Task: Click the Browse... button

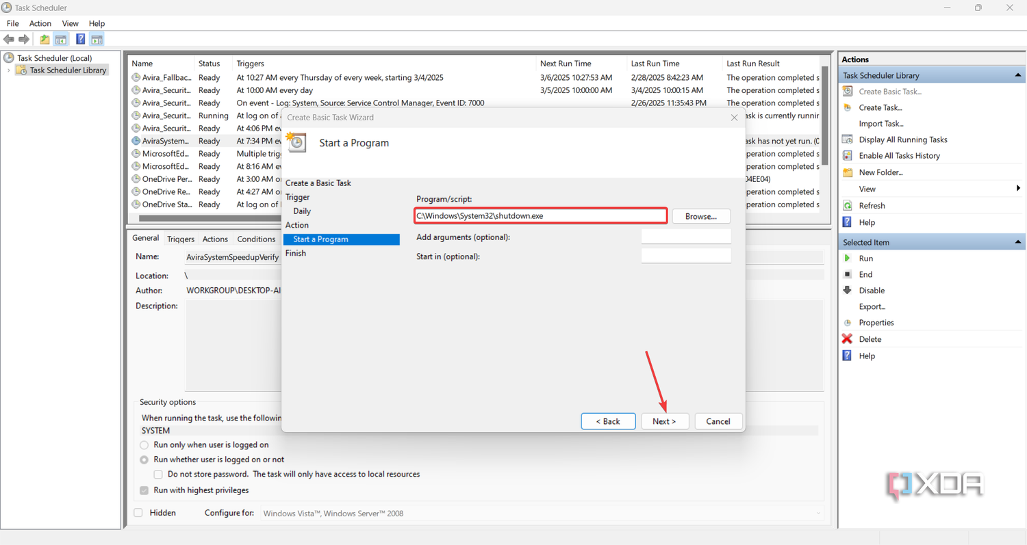Action: point(701,216)
